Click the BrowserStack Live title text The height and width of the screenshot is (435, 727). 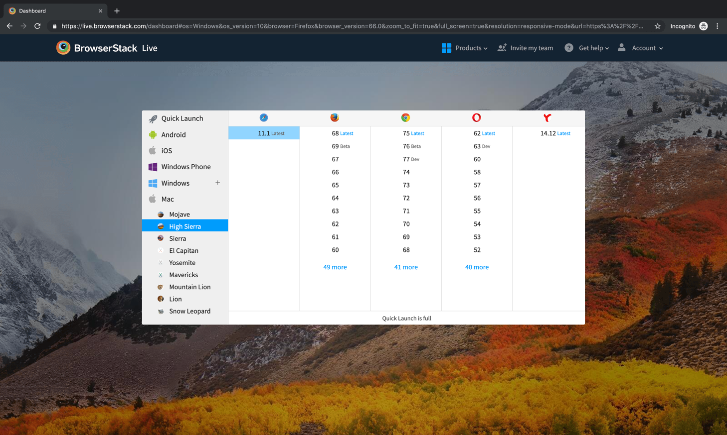[116, 48]
